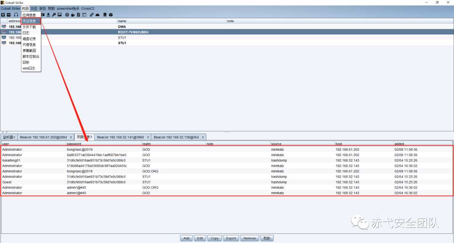Image resolution: width=454 pixels, height=243 pixels.
Task: Open the 攻击 (Attacks) menu
Action: pos(34,8)
